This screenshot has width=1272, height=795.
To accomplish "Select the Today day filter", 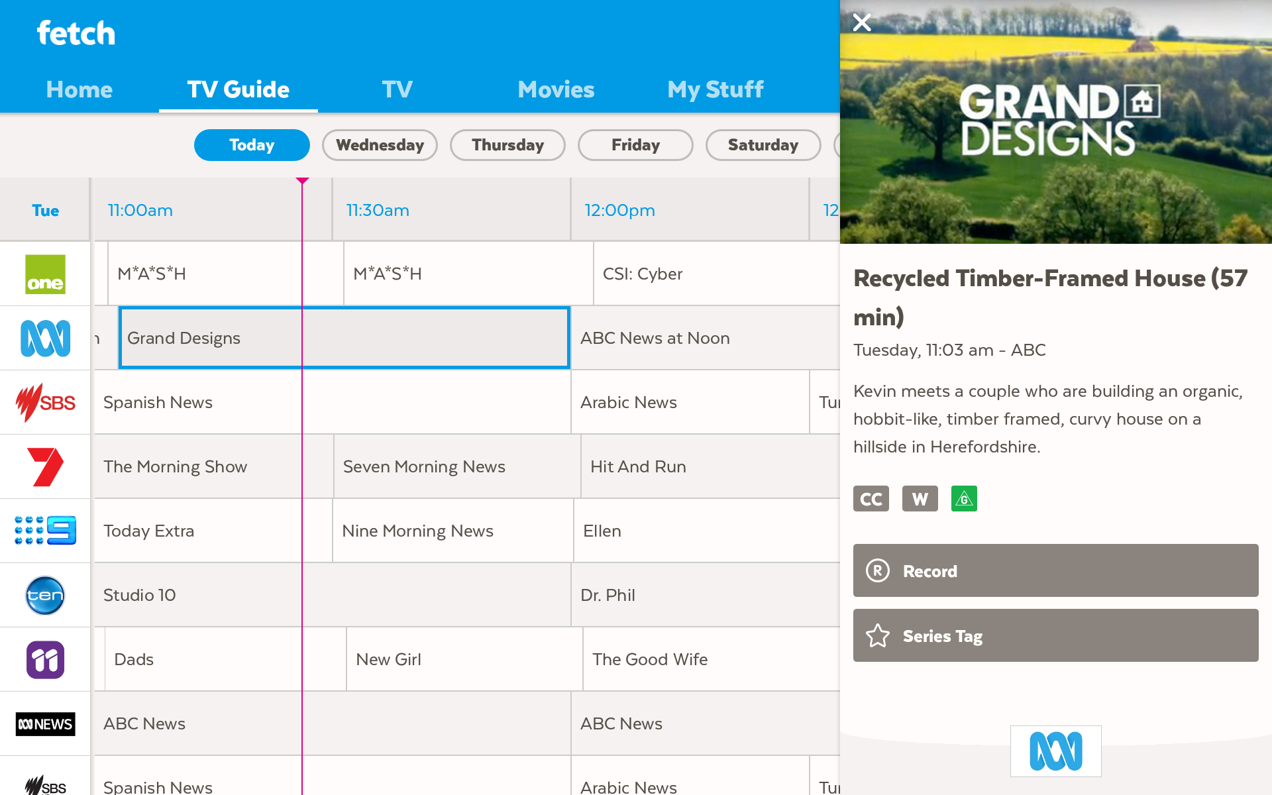I will click(252, 145).
